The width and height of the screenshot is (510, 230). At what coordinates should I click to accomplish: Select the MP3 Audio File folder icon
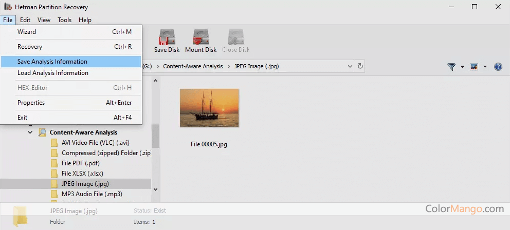(x=54, y=194)
